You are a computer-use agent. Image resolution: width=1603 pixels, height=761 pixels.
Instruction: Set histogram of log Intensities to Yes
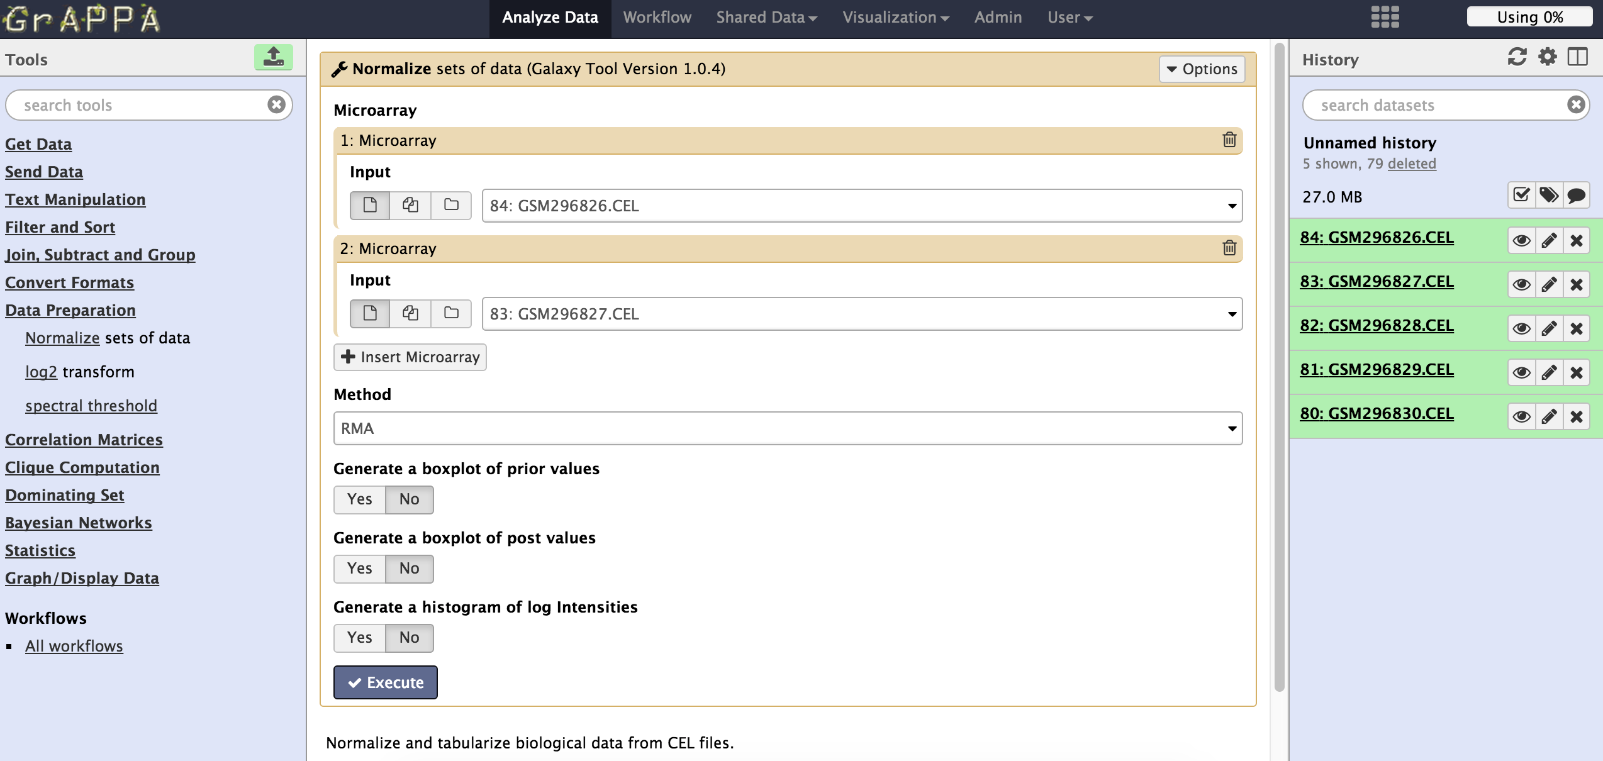coord(360,638)
